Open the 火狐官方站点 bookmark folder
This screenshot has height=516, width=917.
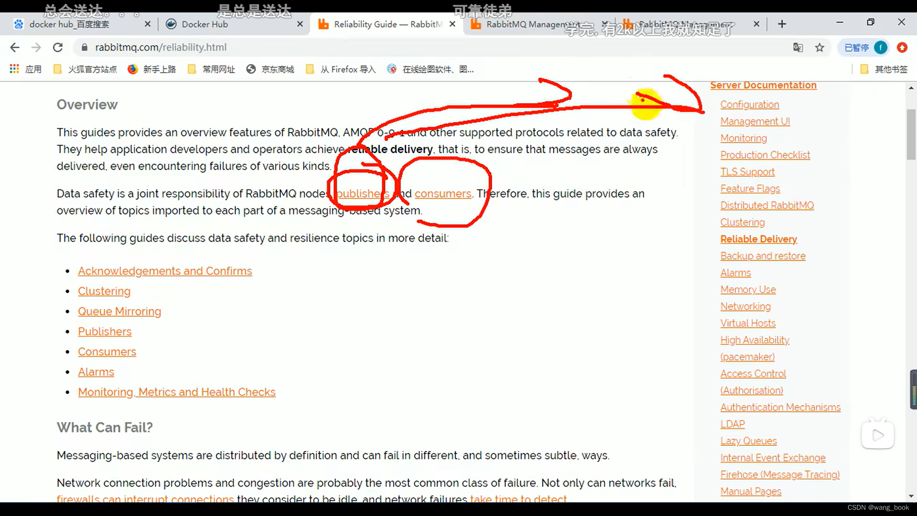[x=85, y=69]
